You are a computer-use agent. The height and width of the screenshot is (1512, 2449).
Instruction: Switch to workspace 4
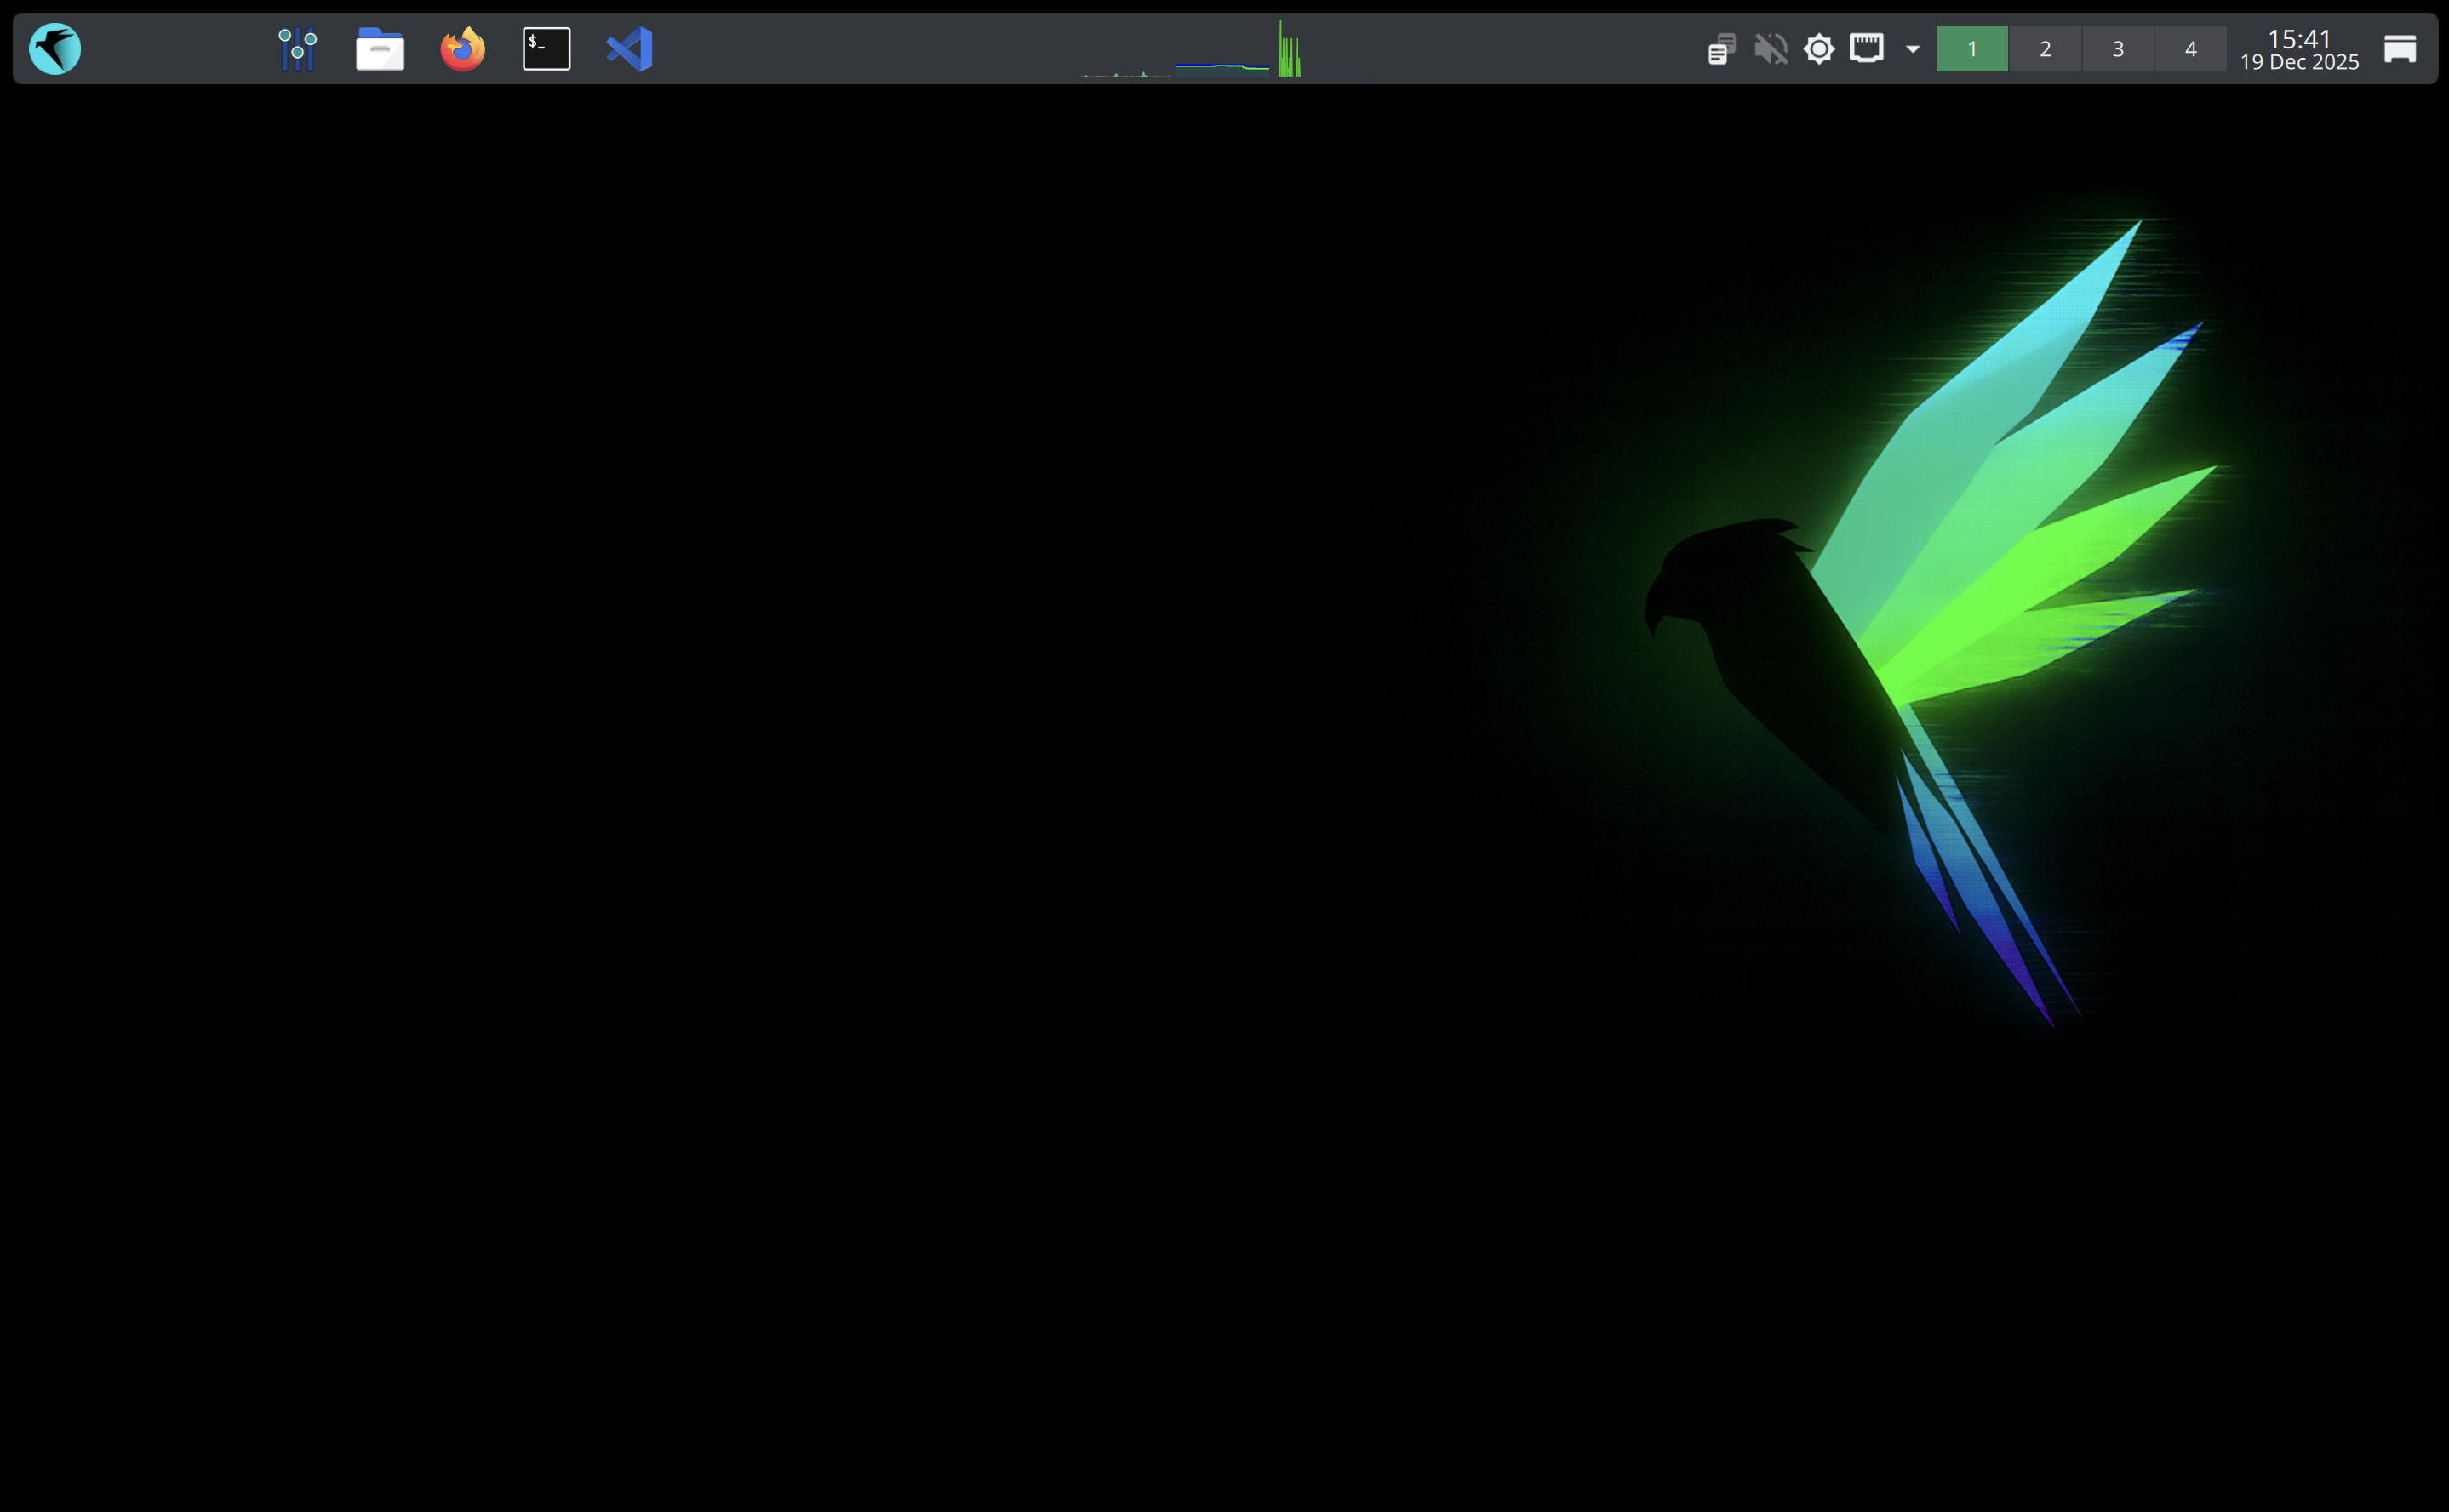point(2191,47)
